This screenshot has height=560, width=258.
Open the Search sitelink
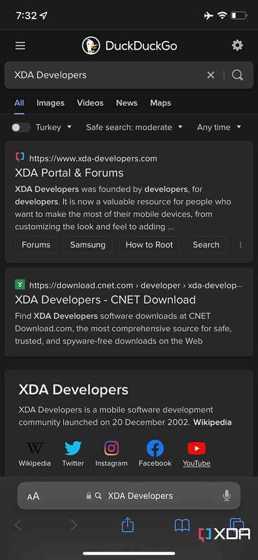206,244
